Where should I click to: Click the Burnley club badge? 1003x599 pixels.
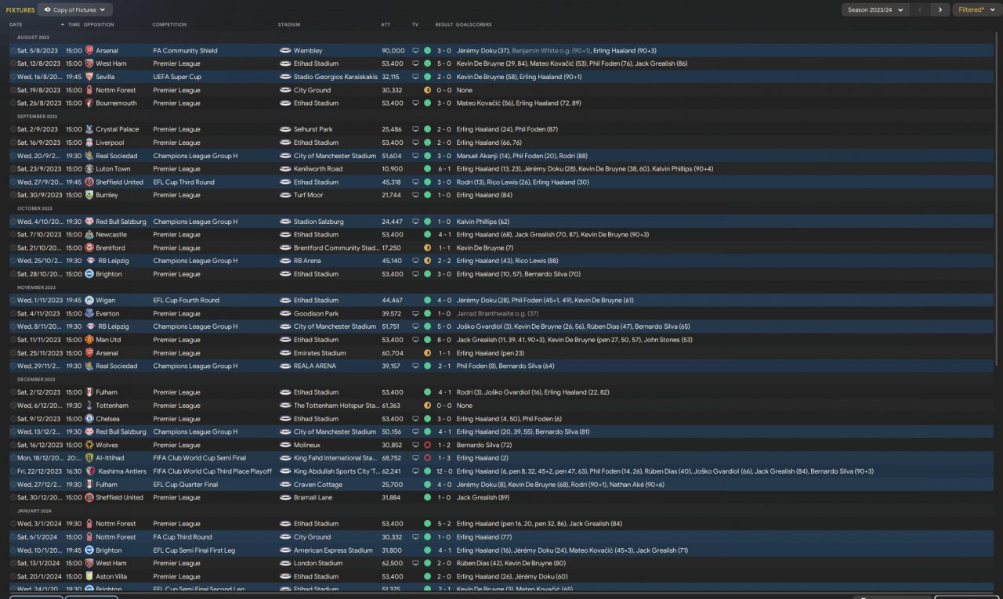point(89,195)
